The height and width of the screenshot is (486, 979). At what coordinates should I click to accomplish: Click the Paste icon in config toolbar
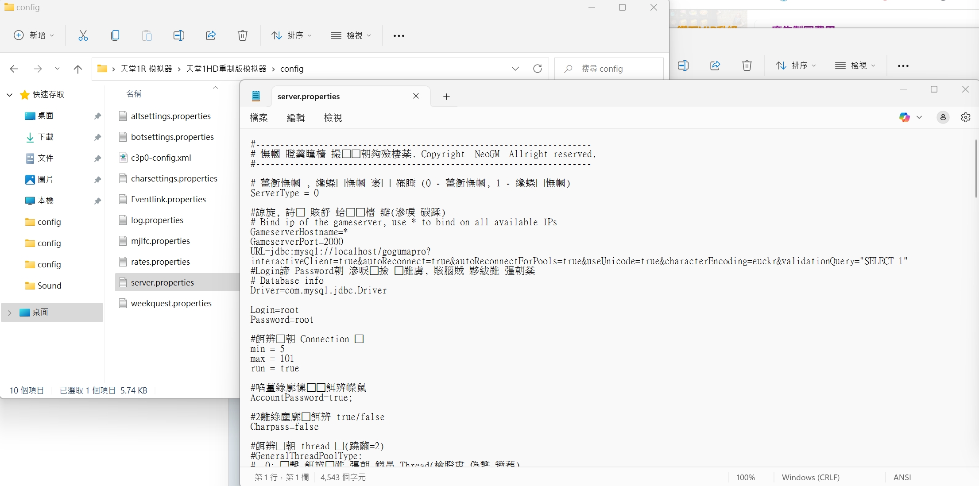[147, 35]
